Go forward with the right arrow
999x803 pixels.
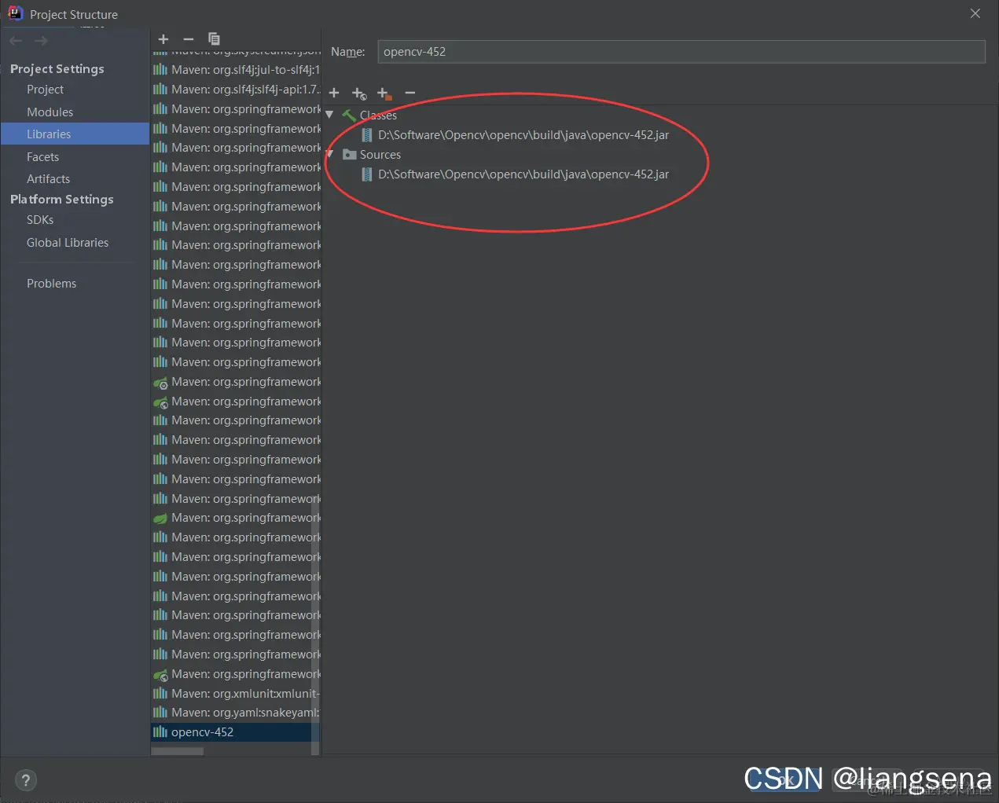(x=41, y=41)
